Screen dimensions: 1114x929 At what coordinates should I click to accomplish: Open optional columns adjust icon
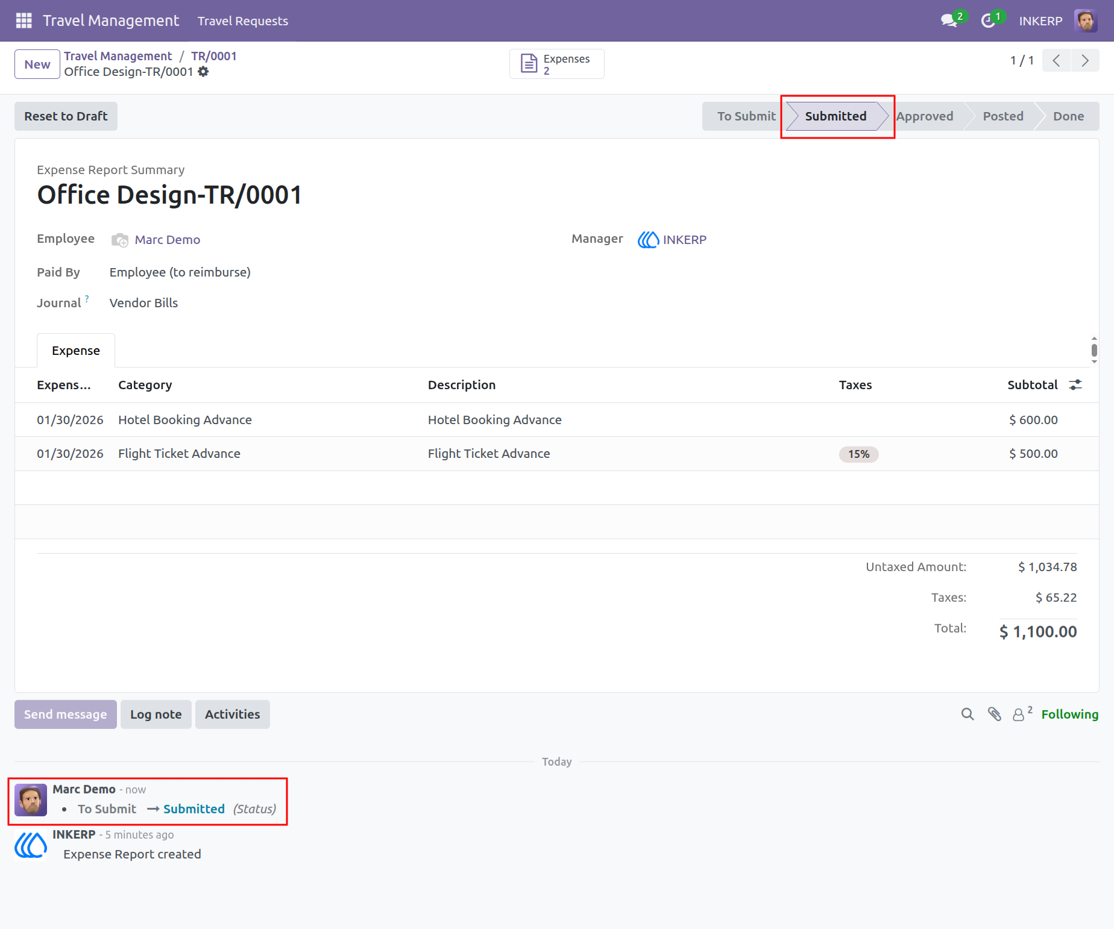point(1075,385)
